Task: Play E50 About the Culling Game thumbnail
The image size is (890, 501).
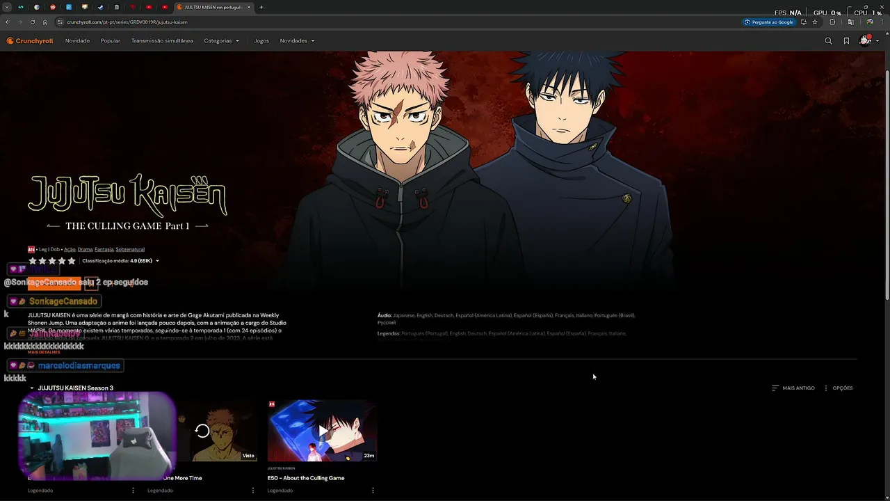Action: click(x=322, y=431)
